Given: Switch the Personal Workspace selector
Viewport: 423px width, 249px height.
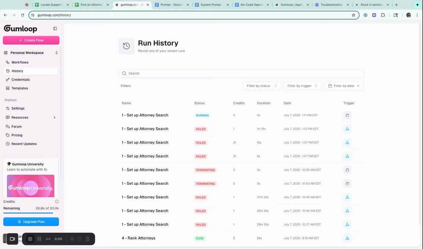Looking at the screenshot, I should (31, 53).
